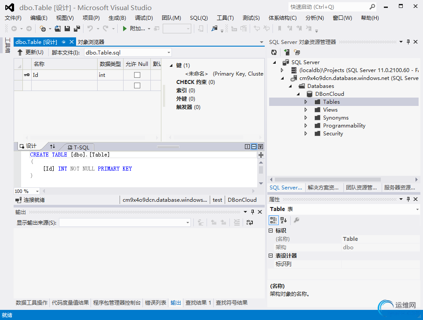Click the Categorized view icon in Properties
Image resolution: width=423 pixels, height=320 pixels.
click(273, 220)
